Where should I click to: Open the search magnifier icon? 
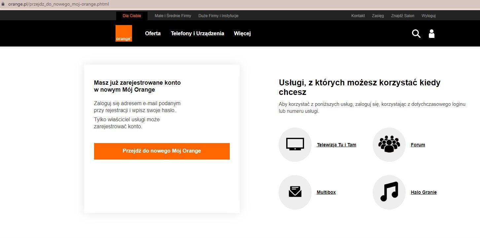click(416, 33)
